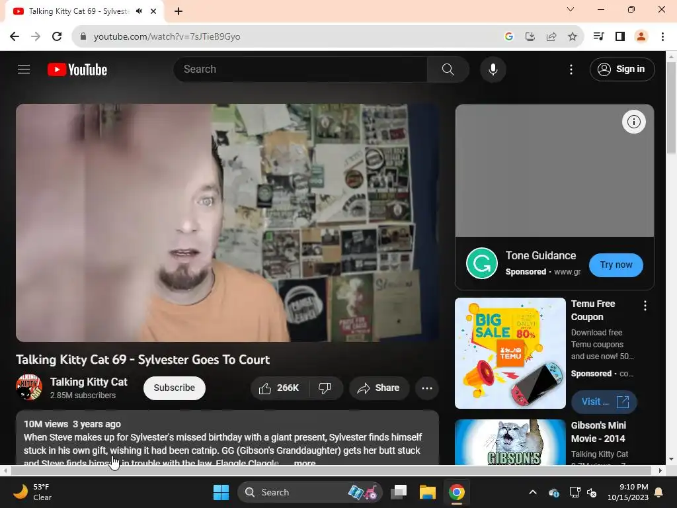Dislike the video with thumbs down
Image resolution: width=677 pixels, height=508 pixels.
(325, 388)
